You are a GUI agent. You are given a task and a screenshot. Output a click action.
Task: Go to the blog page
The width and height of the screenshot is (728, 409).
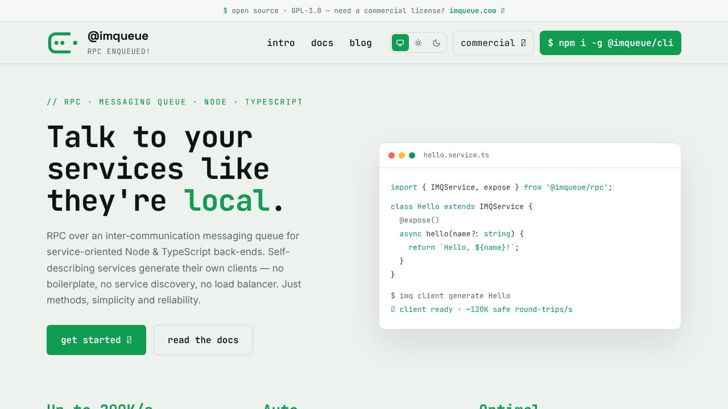click(361, 43)
